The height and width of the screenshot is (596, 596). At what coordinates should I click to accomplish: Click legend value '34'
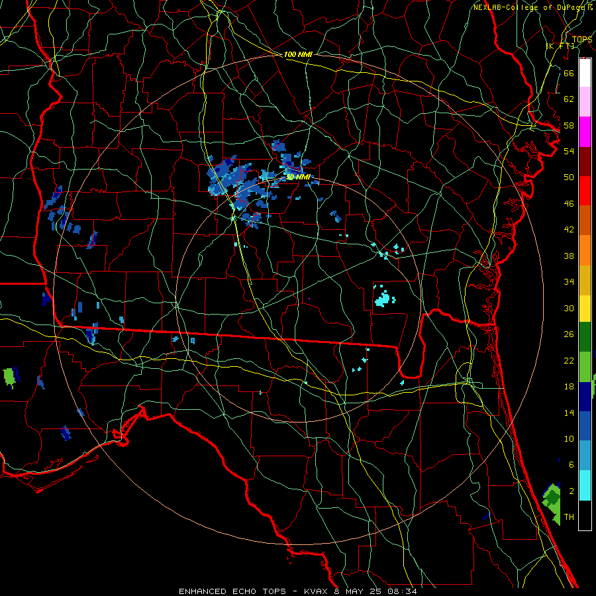pos(569,282)
